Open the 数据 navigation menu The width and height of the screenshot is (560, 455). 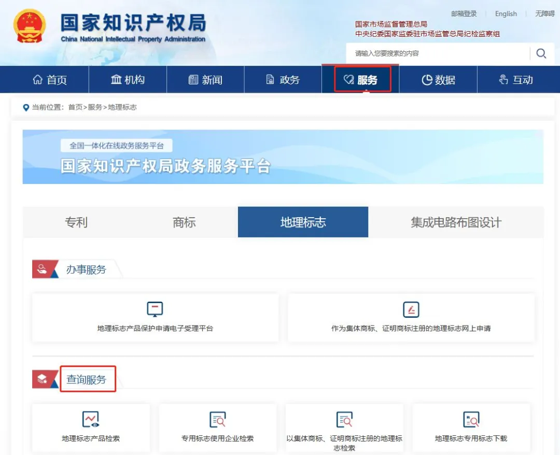pos(438,80)
